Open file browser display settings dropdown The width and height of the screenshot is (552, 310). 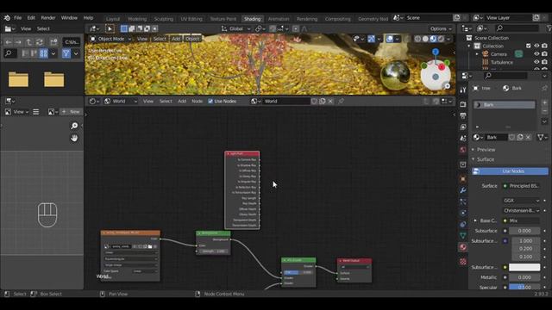[53, 53]
